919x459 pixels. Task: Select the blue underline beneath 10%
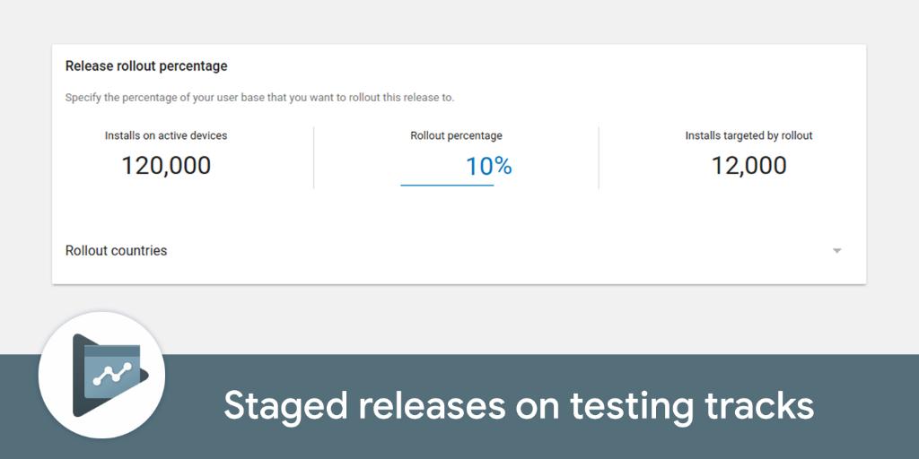[447, 185]
